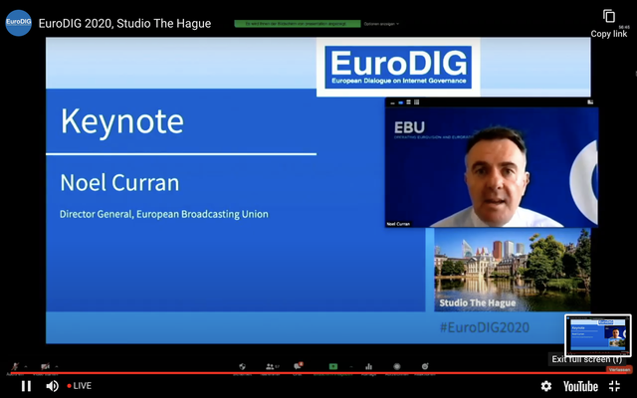Open the video title EuroDIG 2020, Studio The Hague
The image size is (637, 398).
point(124,24)
